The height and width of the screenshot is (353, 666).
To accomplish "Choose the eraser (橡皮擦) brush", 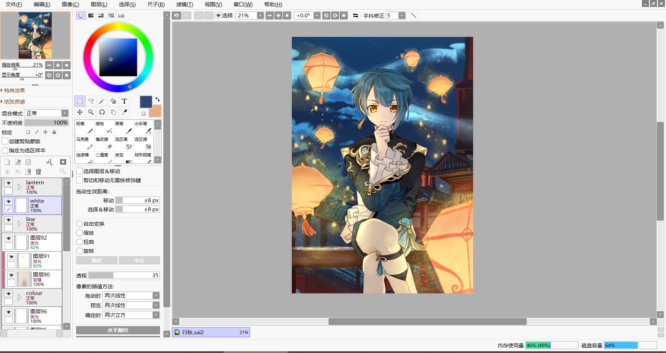I will pyautogui.click(x=104, y=143).
